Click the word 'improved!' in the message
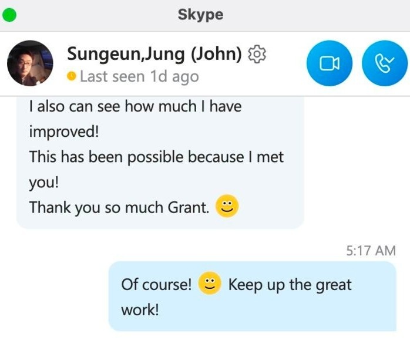Screen dimensions: 410x344 click(64, 131)
